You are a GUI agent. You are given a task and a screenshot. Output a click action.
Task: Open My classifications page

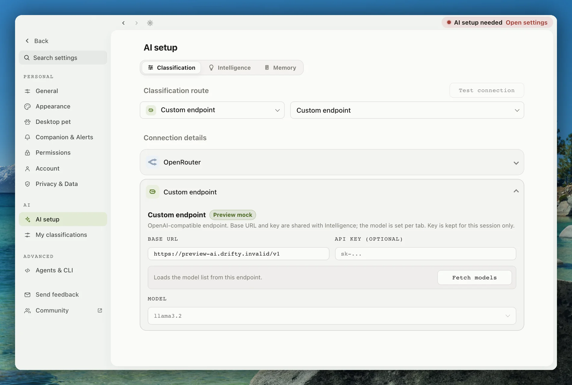click(63, 235)
